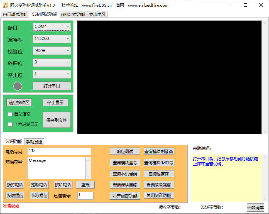Expand the 数据位 8 dropdown

click(52, 62)
